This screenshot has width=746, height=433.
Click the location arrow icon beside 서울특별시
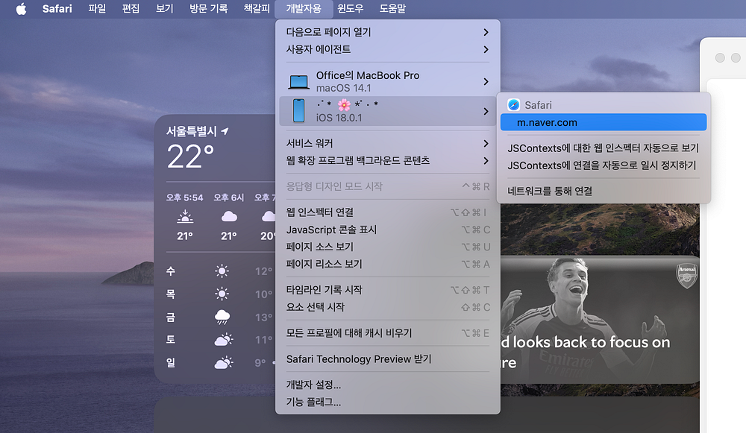click(225, 130)
